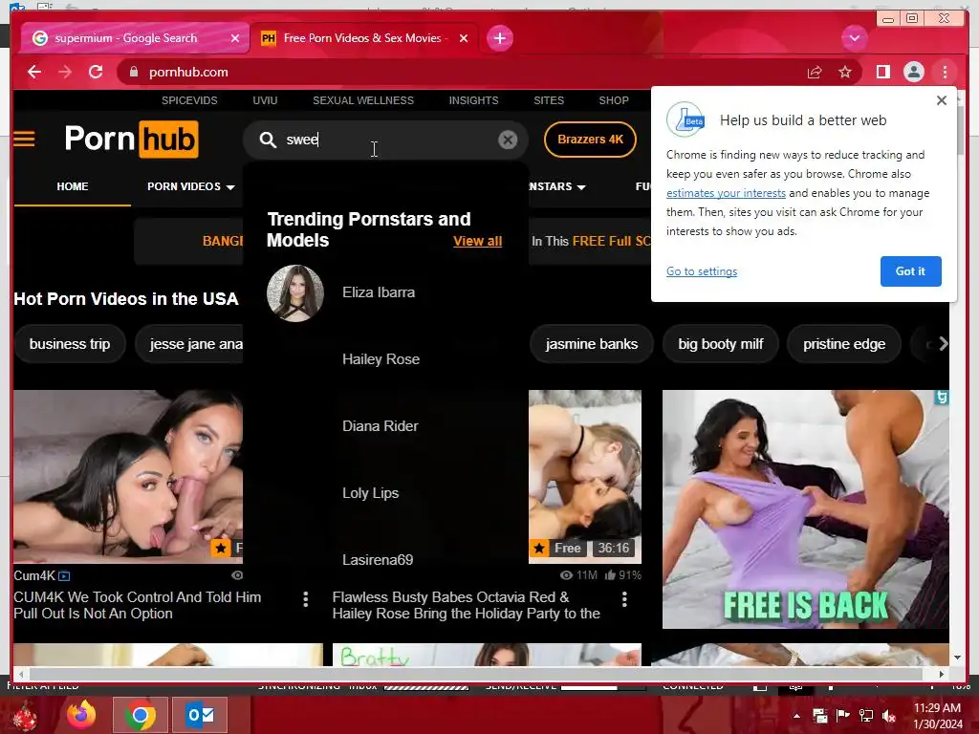Open the Cum4K channel link
The image size is (979, 734).
pyautogui.click(x=34, y=575)
